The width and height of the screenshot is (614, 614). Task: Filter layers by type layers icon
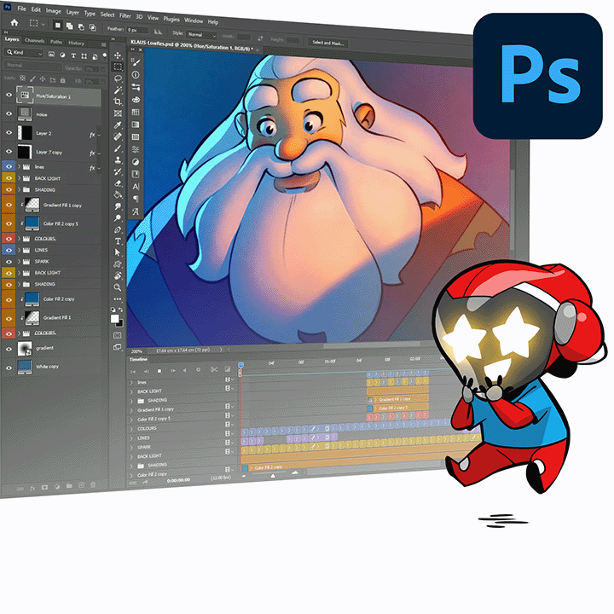(73, 56)
